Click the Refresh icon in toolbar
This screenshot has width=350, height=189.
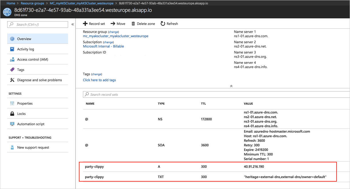pyautogui.click(x=163, y=24)
